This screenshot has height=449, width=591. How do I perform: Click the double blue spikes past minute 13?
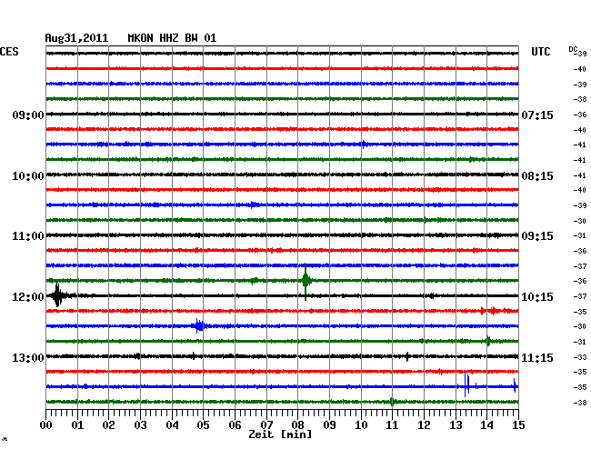coord(467,384)
